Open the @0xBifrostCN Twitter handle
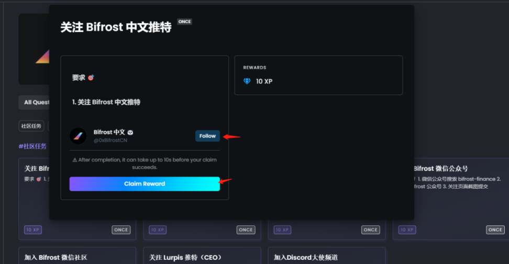Screen dimensions: 509x264 click(x=110, y=140)
